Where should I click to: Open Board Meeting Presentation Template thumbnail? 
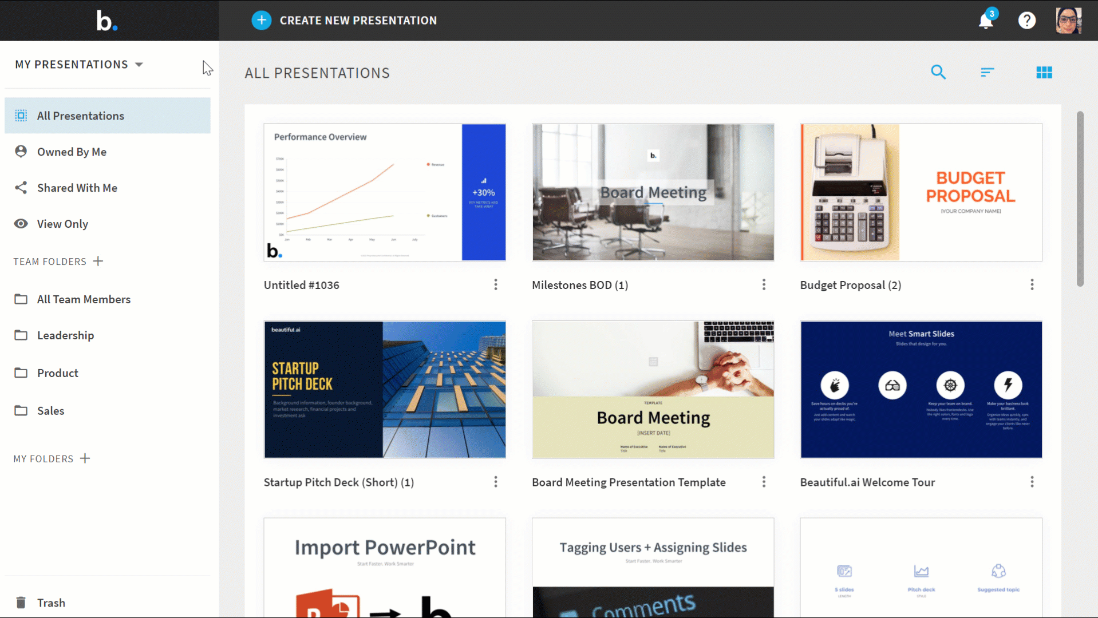pyautogui.click(x=653, y=390)
